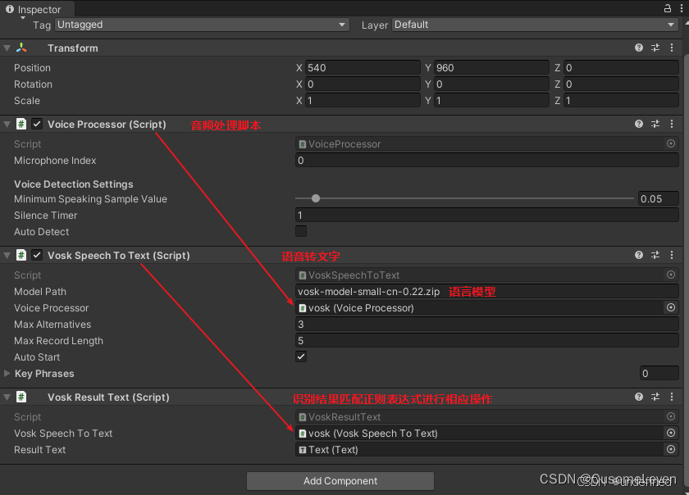Click the Microphone Index field
689x495 pixels.
[x=487, y=161]
